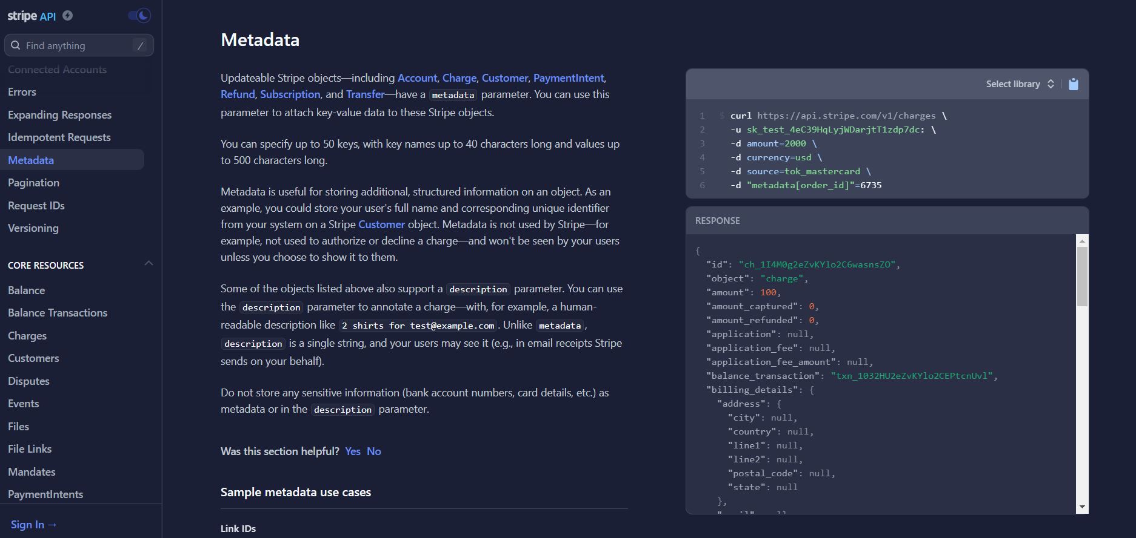Viewport: 1136px width, 538px height.
Task: Click the CORE RESOURCES heading
Action: [46, 266]
